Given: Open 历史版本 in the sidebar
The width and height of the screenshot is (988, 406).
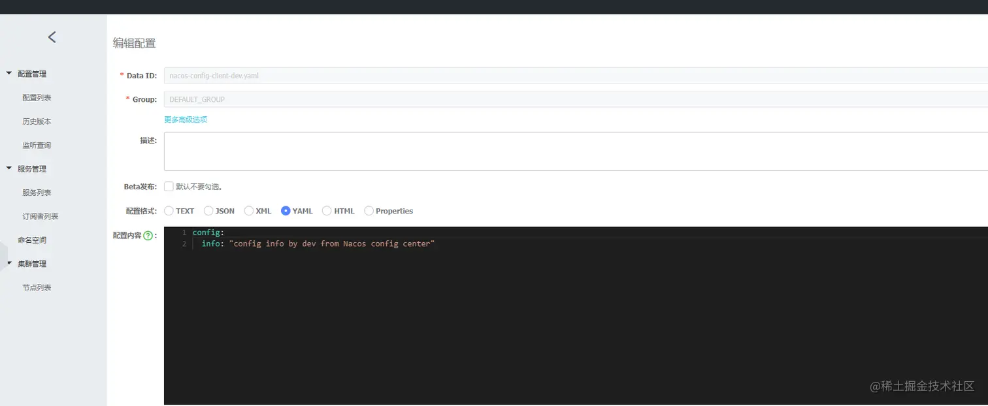Looking at the screenshot, I should click(37, 121).
